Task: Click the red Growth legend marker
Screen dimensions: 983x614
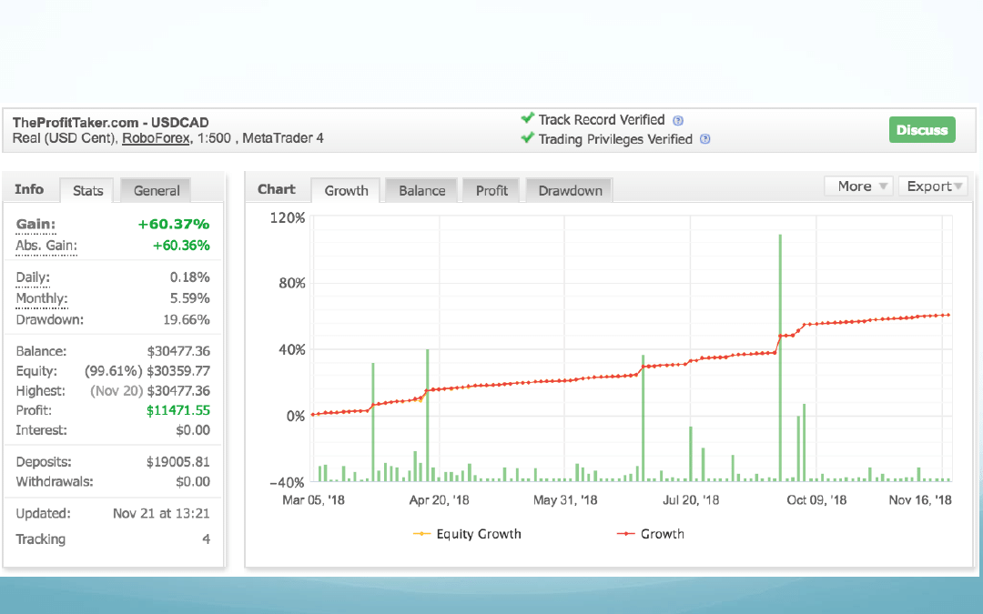Action: [625, 534]
